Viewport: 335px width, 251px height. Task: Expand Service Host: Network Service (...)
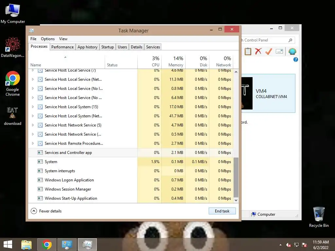tap(33, 134)
